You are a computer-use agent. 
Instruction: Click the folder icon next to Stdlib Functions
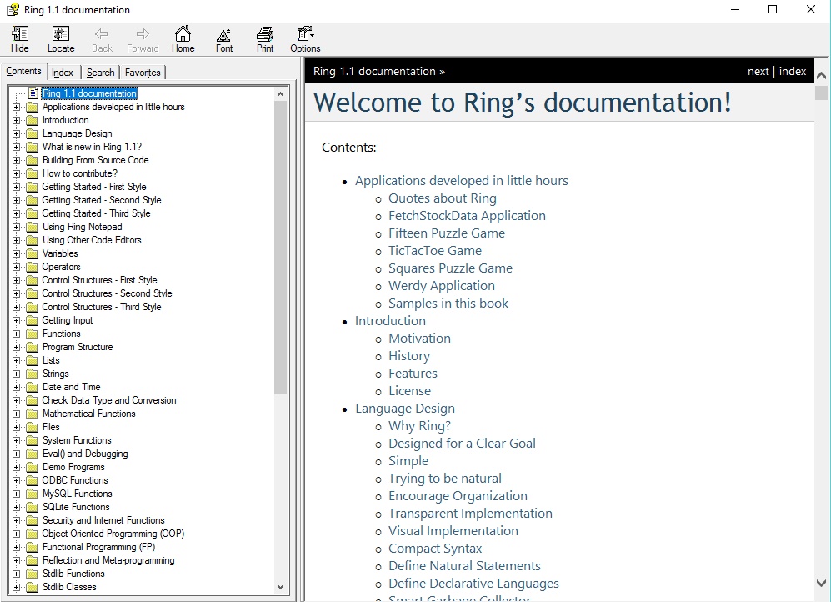tap(33, 574)
